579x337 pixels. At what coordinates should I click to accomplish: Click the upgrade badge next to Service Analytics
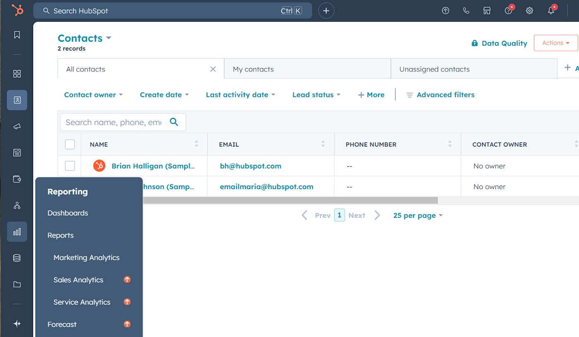(x=127, y=302)
